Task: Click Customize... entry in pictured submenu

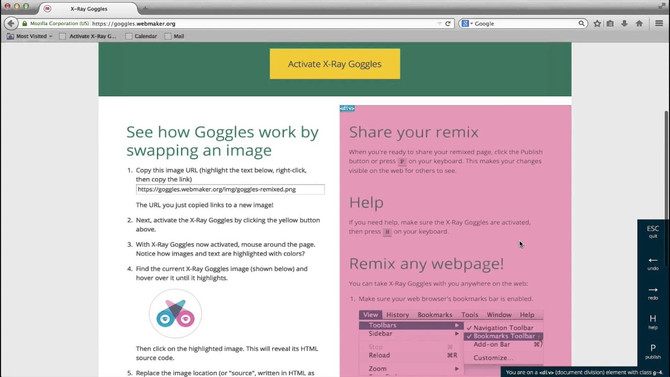Action: [x=493, y=358]
